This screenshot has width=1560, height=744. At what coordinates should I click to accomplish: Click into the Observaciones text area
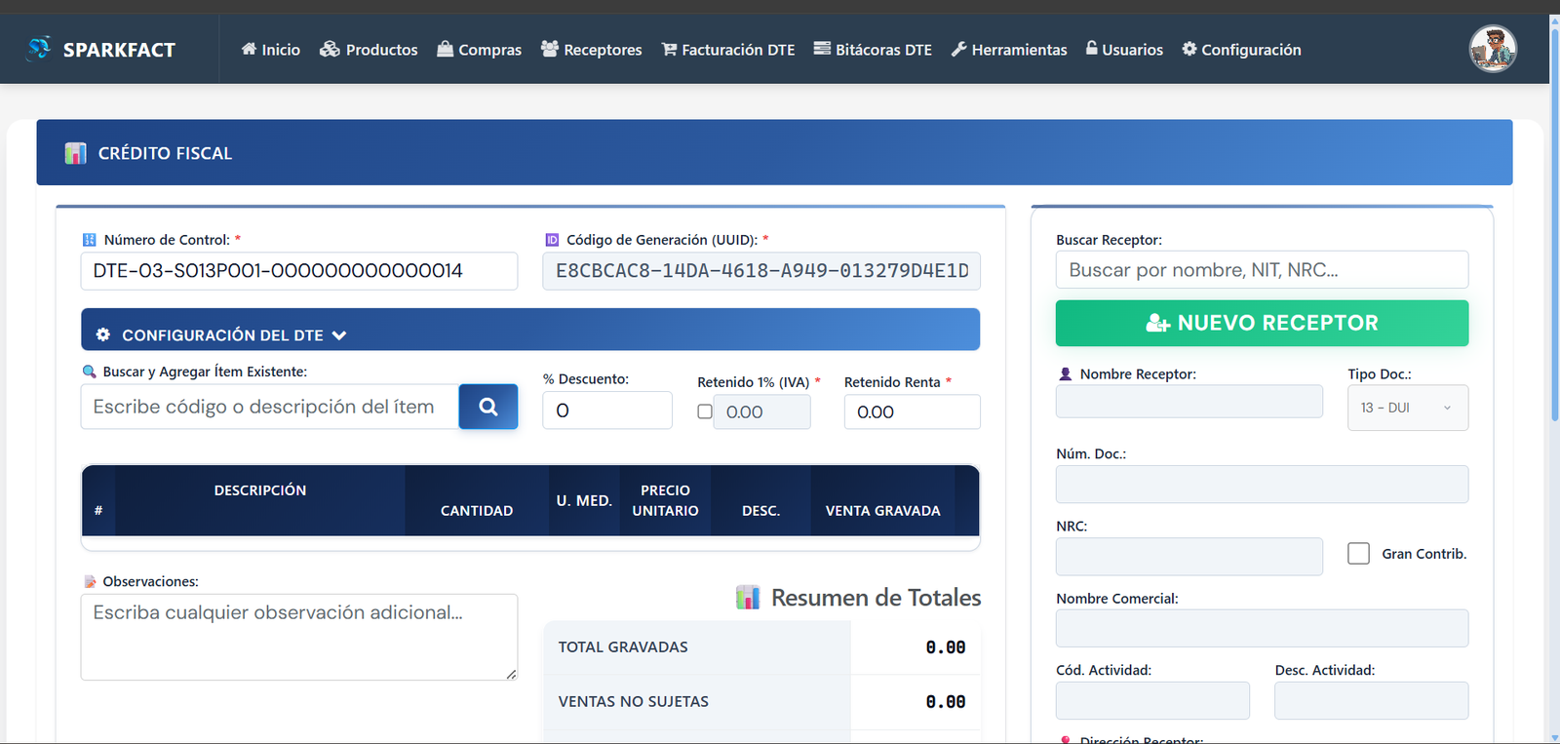tap(298, 637)
